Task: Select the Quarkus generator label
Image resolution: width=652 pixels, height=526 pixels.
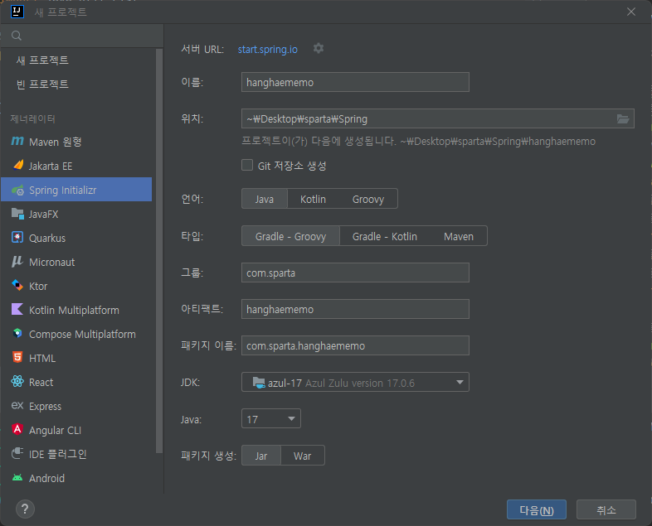Action: click(x=47, y=239)
